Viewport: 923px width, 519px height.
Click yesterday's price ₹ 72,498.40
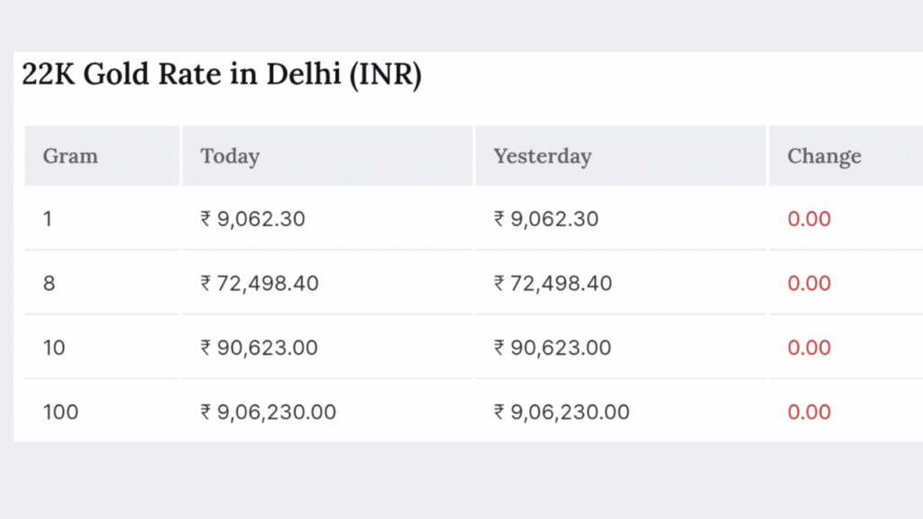coord(553,284)
